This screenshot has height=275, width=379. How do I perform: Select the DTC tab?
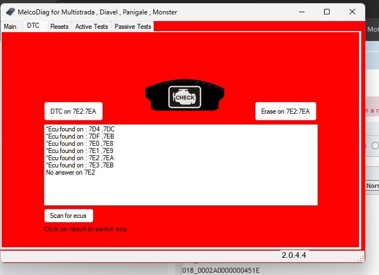(x=33, y=26)
